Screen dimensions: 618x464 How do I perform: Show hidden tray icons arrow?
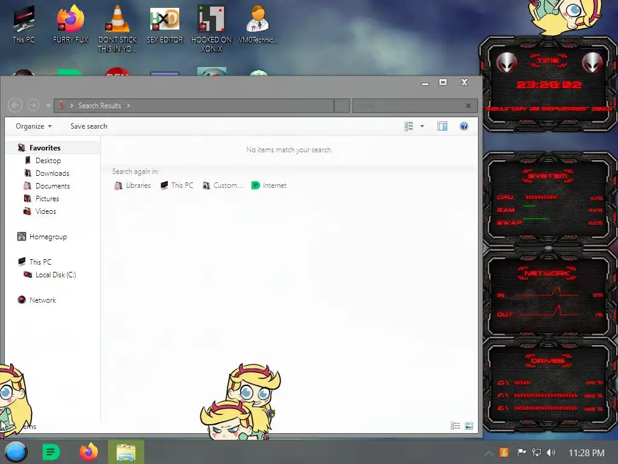tap(489, 453)
